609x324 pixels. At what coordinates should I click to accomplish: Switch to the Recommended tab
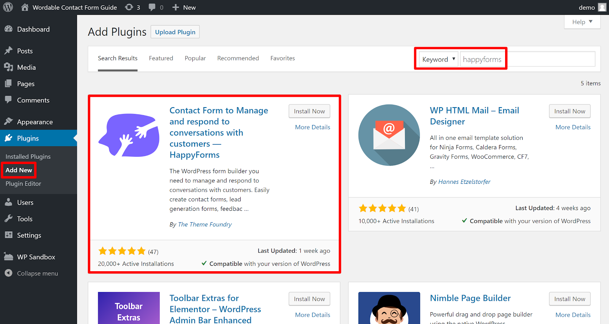pyautogui.click(x=238, y=58)
